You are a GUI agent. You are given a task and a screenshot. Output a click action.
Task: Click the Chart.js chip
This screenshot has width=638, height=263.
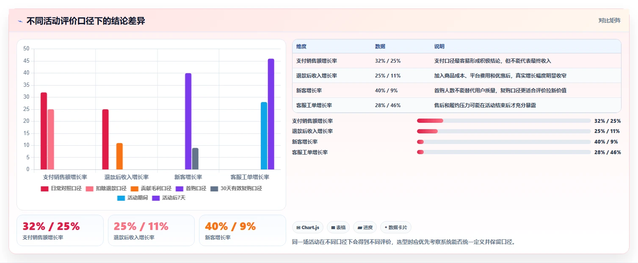308,227
